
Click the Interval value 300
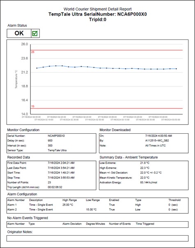[50, 146]
